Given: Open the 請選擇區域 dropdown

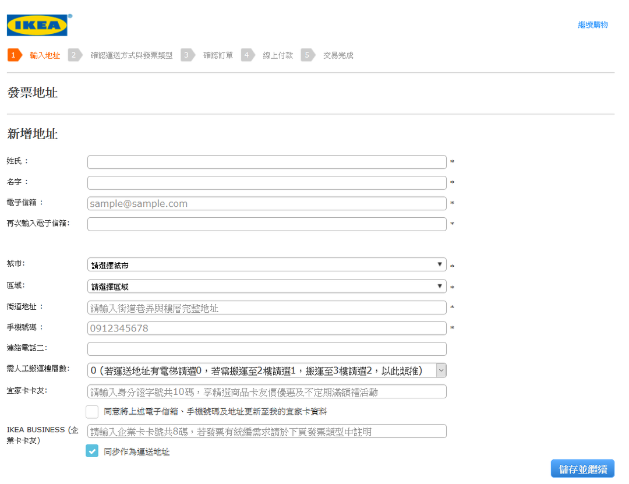Looking at the screenshot, I should 267,286.
